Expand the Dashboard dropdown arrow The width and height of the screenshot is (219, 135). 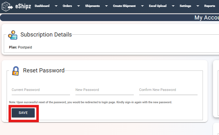coord(56,6)
